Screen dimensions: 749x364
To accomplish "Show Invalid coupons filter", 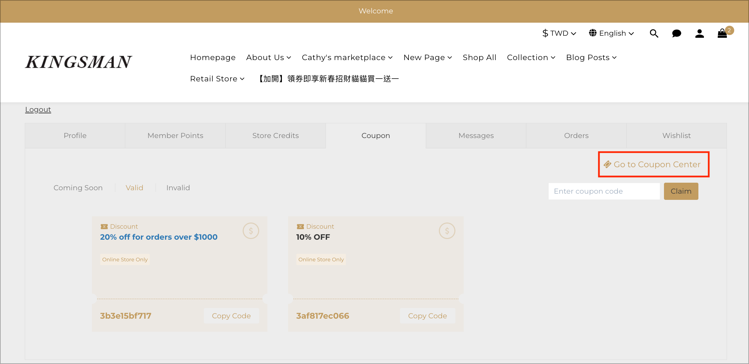I will pyautogui.click(x=178, y=188).
